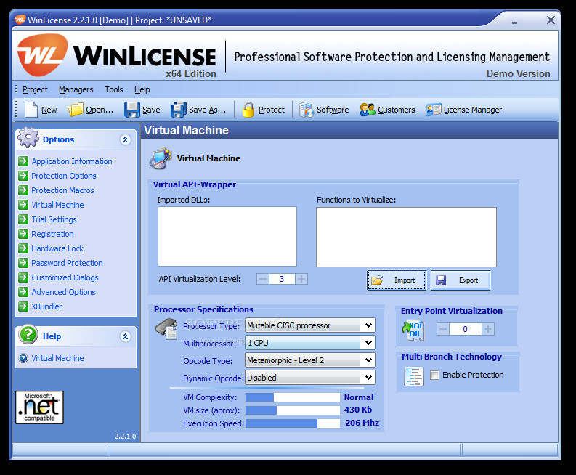This screenshot has height=475, width=576.
Task: Click the green arrow beside Advanced Options
Action: click(23, 292)
